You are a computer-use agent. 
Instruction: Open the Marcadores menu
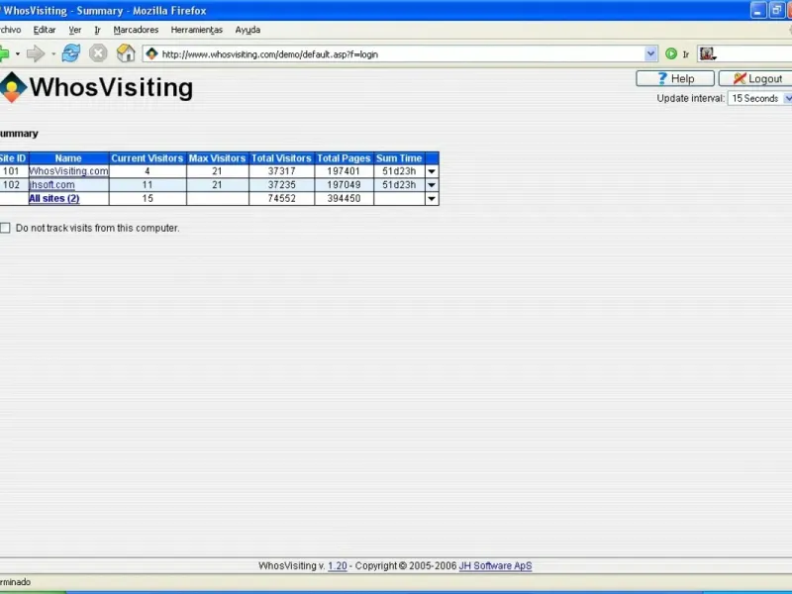[x=136, y=30]
